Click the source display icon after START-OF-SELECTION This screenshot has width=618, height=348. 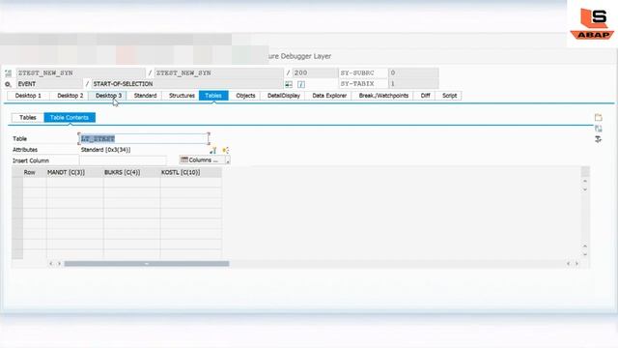point(289,84)
